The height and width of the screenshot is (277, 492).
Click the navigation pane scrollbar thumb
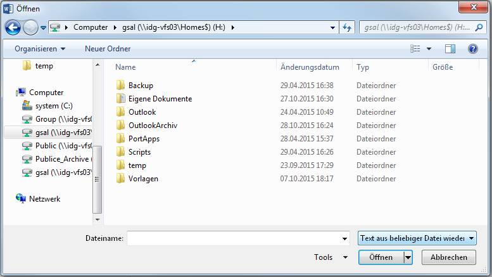point(98,179)
